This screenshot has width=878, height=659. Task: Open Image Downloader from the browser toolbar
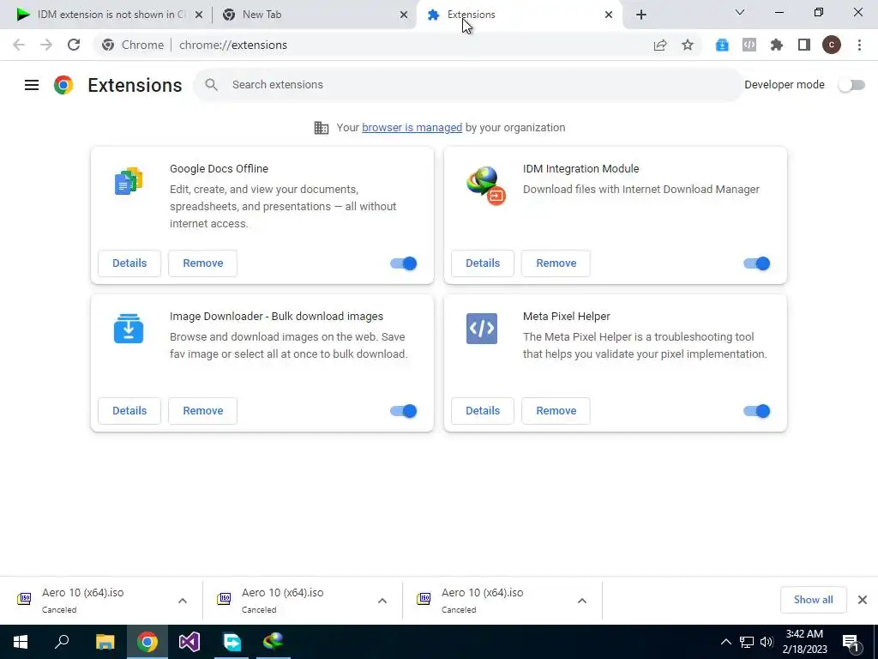[x=722, y=45]
